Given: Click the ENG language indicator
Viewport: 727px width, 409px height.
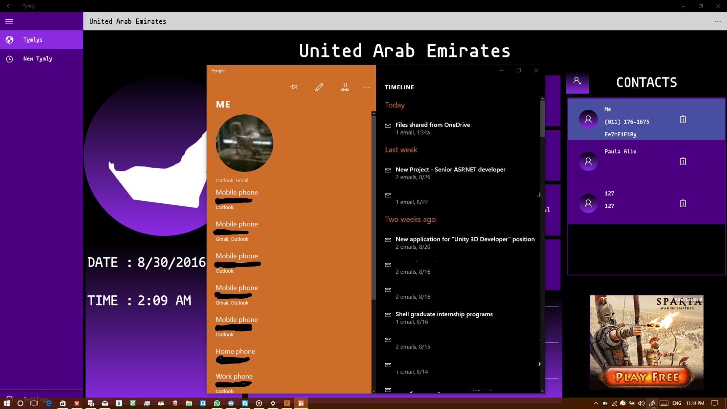Looking at the screenshot, I should 677,403.
